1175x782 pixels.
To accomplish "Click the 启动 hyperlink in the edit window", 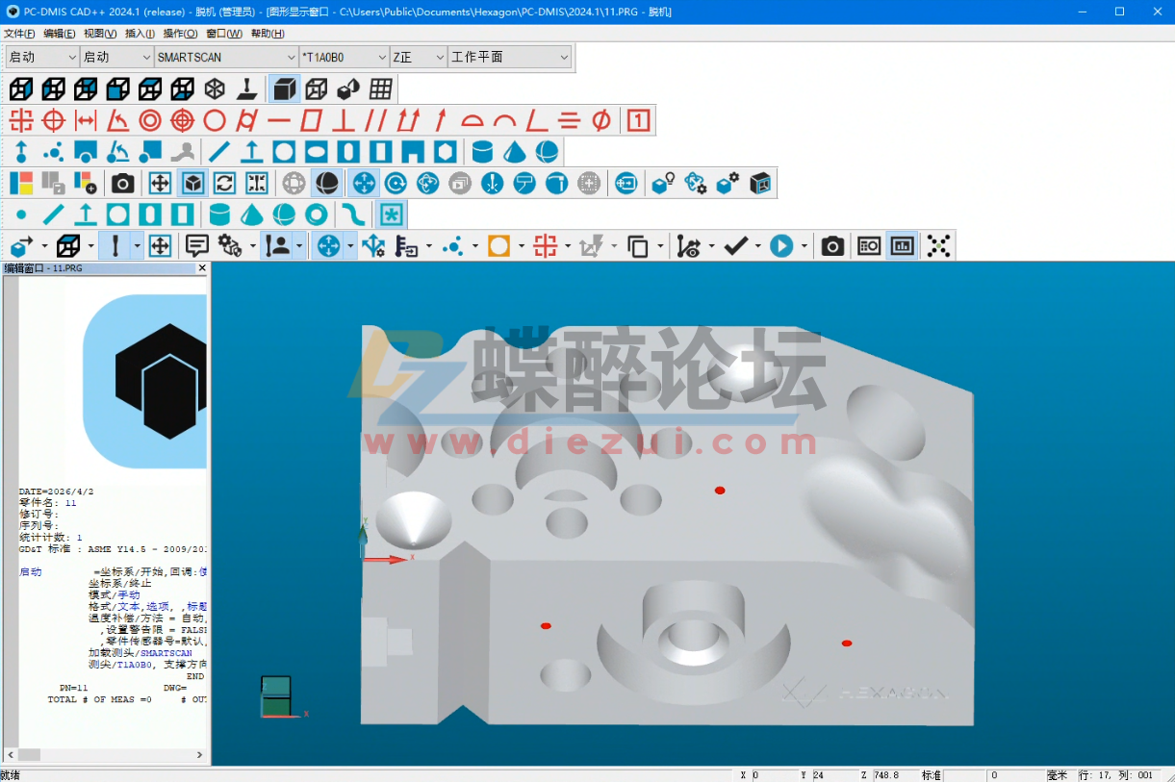I will click(x=32, y=571).
